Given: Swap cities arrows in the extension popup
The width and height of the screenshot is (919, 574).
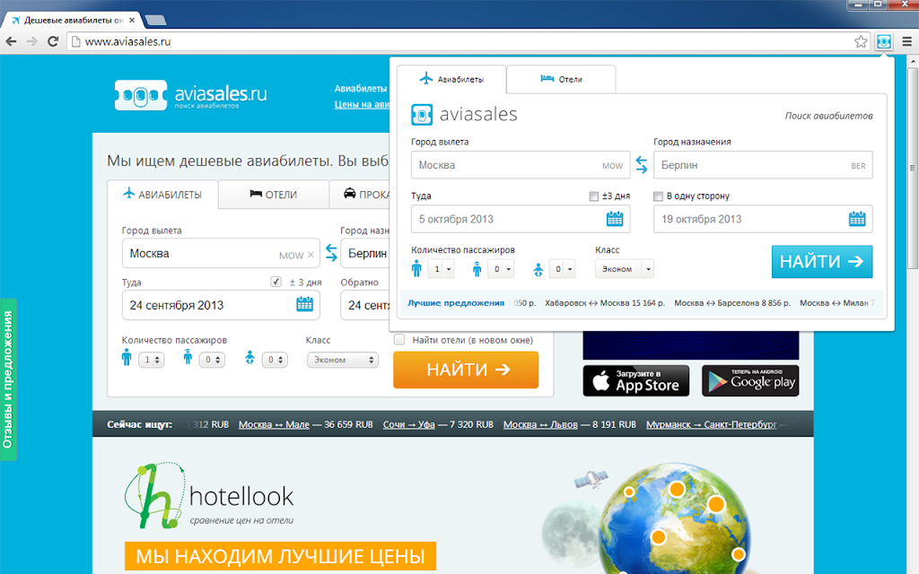Looking at the screenshot, I should coord(642,165).
